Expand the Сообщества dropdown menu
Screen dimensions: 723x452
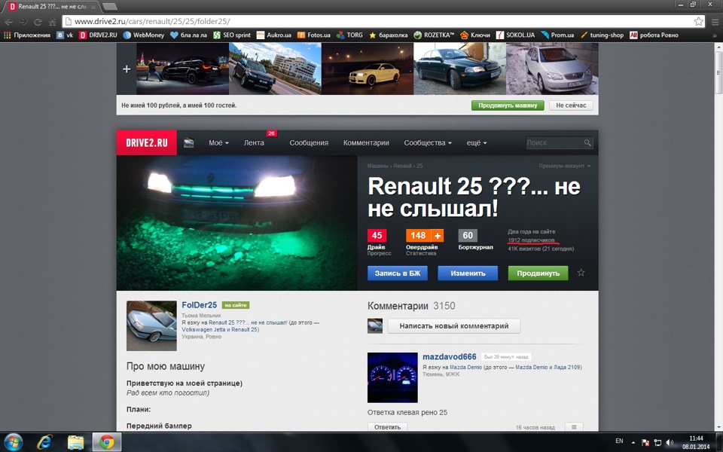[428, 143]
